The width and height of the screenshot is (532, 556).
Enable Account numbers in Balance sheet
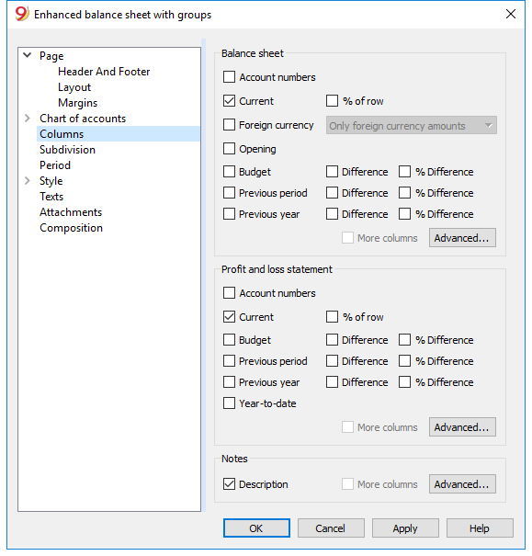pyautogui.click(x=230, y=77)
